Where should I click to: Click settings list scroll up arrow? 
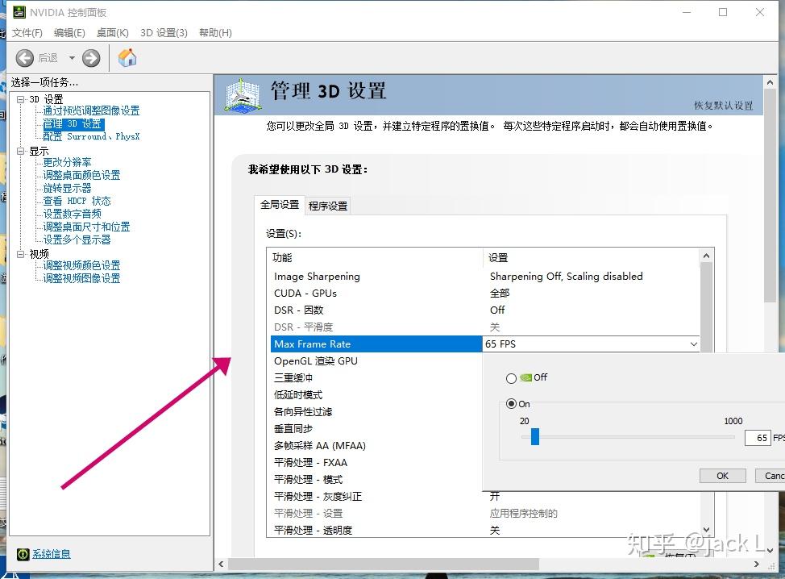706,256
